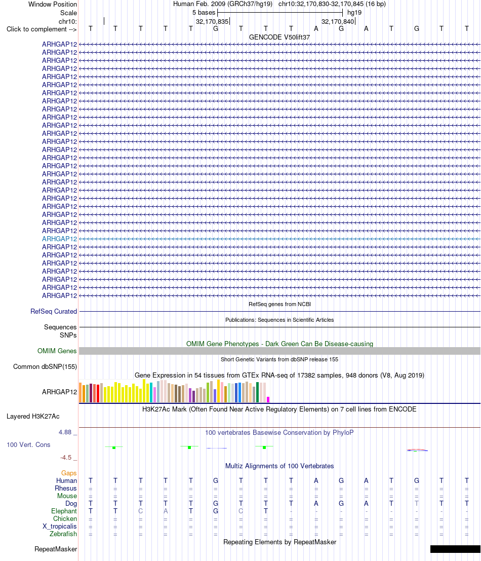Click position marker 32,170,835

click(212, 21)
